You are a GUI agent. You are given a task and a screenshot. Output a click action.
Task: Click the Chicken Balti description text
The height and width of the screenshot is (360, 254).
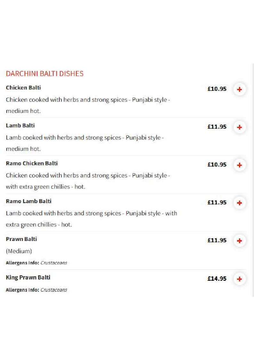[88, 105]
